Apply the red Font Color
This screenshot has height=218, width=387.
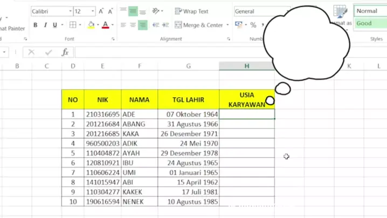point(105,25)
